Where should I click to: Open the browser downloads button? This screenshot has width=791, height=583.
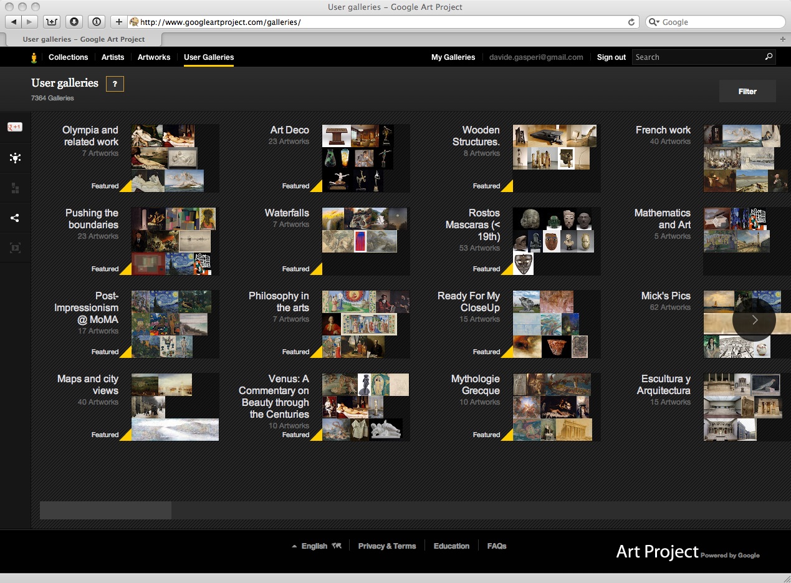point(74,22)
